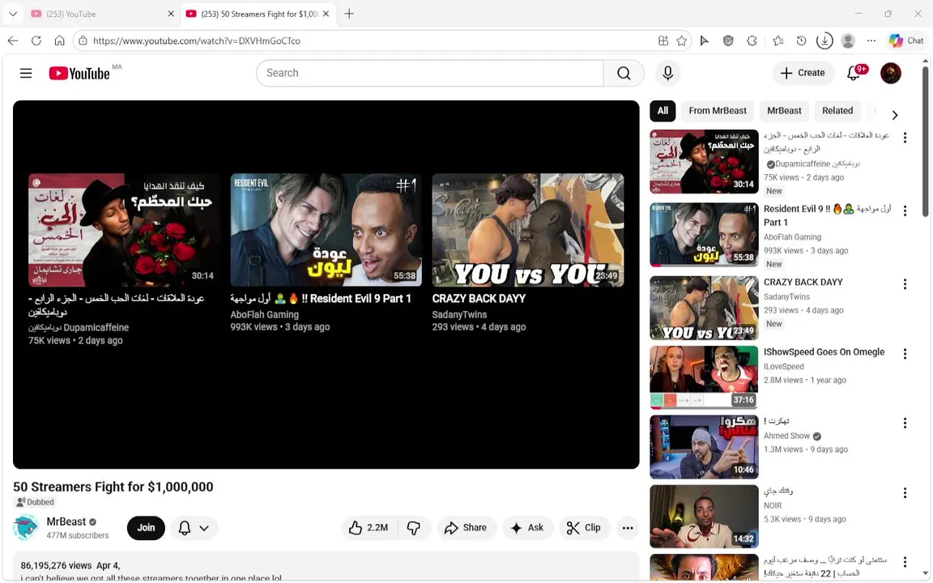Open CRAZY BACK DAYY sidebar title
The width and height of the screenshot is (933, 583).
click(803, 282)
